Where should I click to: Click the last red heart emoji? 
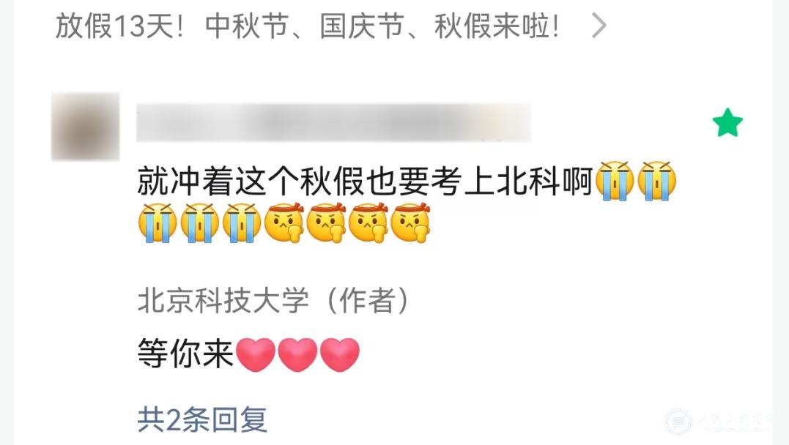point(340,354)
